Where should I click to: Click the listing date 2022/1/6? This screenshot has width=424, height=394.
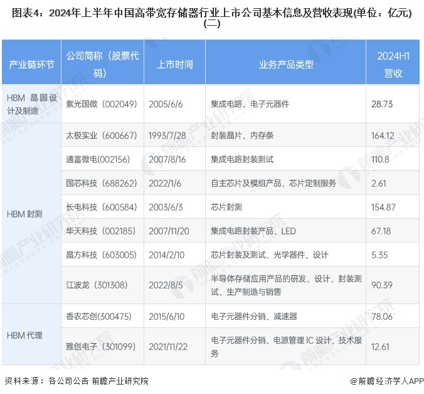(165, 183)
